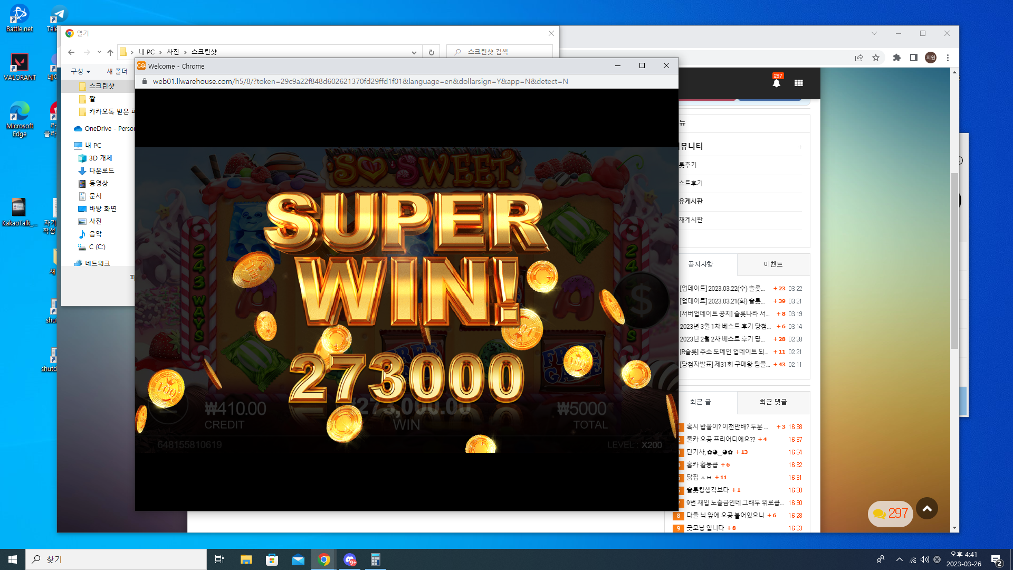Open Battle.net desktop shortcut

20,18
